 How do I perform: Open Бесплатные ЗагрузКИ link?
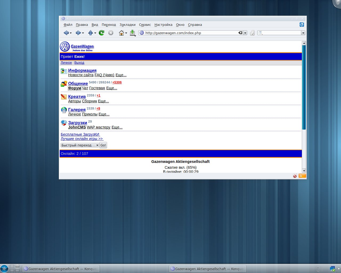click(80, 134)
